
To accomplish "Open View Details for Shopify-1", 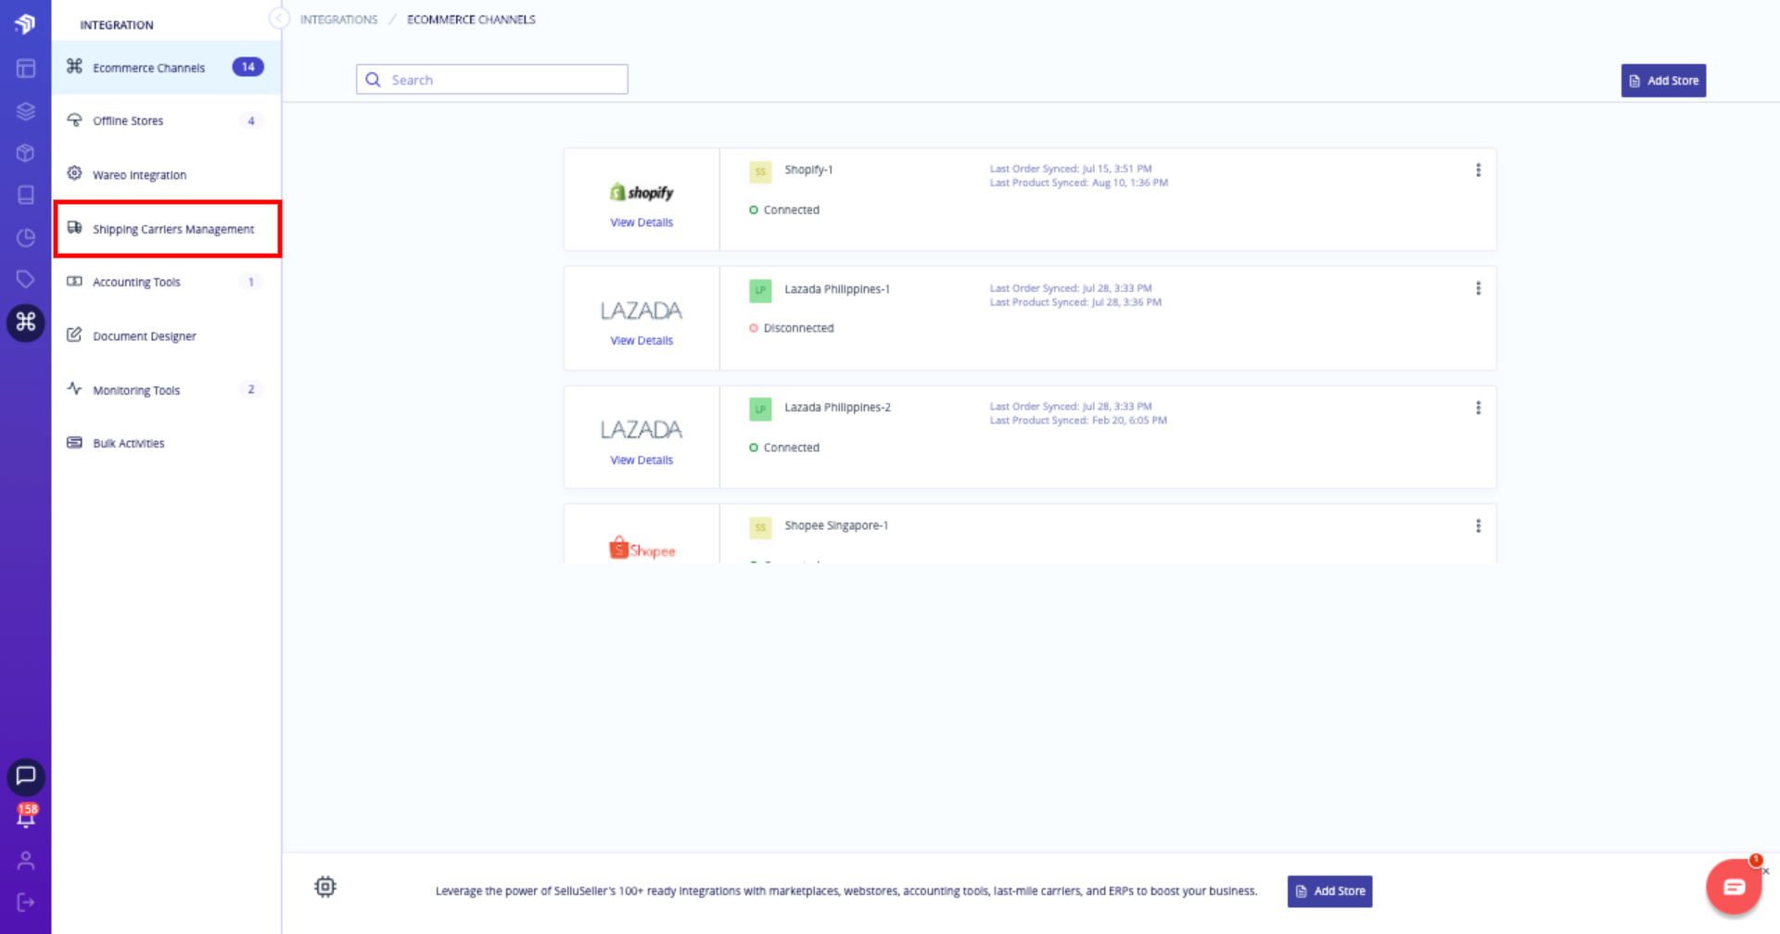I will (x=642, y=222).
